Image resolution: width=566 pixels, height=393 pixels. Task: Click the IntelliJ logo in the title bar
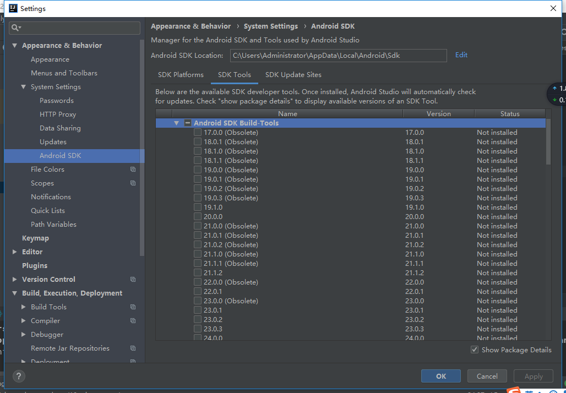pos(13,8)
